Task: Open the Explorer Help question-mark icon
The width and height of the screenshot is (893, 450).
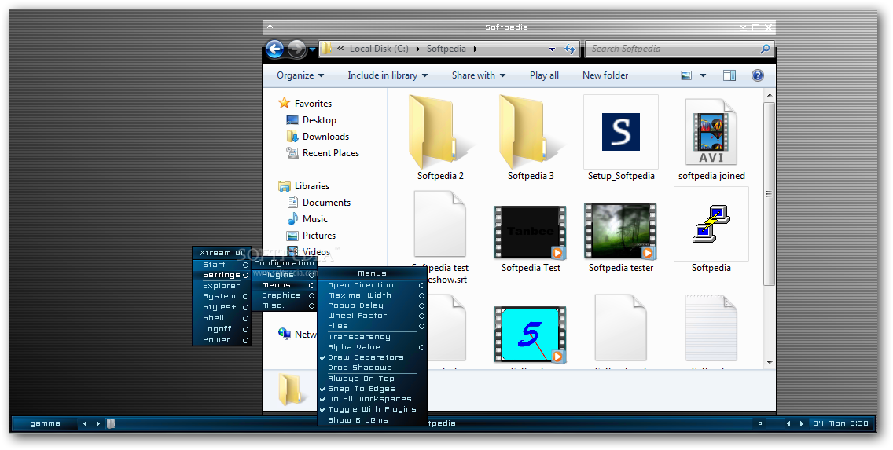Action: [758, 75]
